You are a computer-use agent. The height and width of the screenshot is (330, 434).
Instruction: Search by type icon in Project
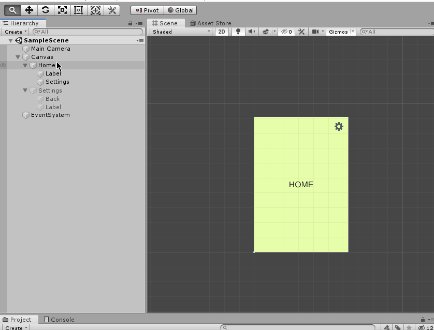point(387,327)
